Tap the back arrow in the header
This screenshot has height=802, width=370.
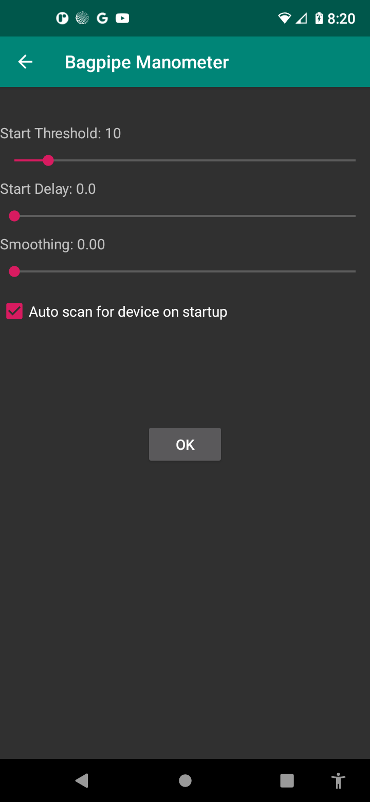tap(25, 62)
